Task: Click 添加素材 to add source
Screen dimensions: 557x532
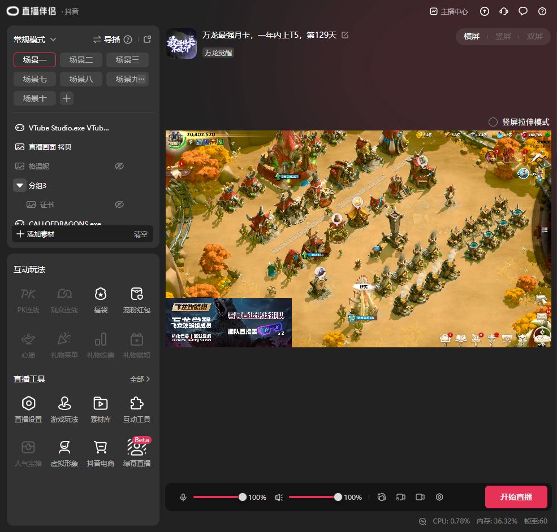Action: (36, 234)
